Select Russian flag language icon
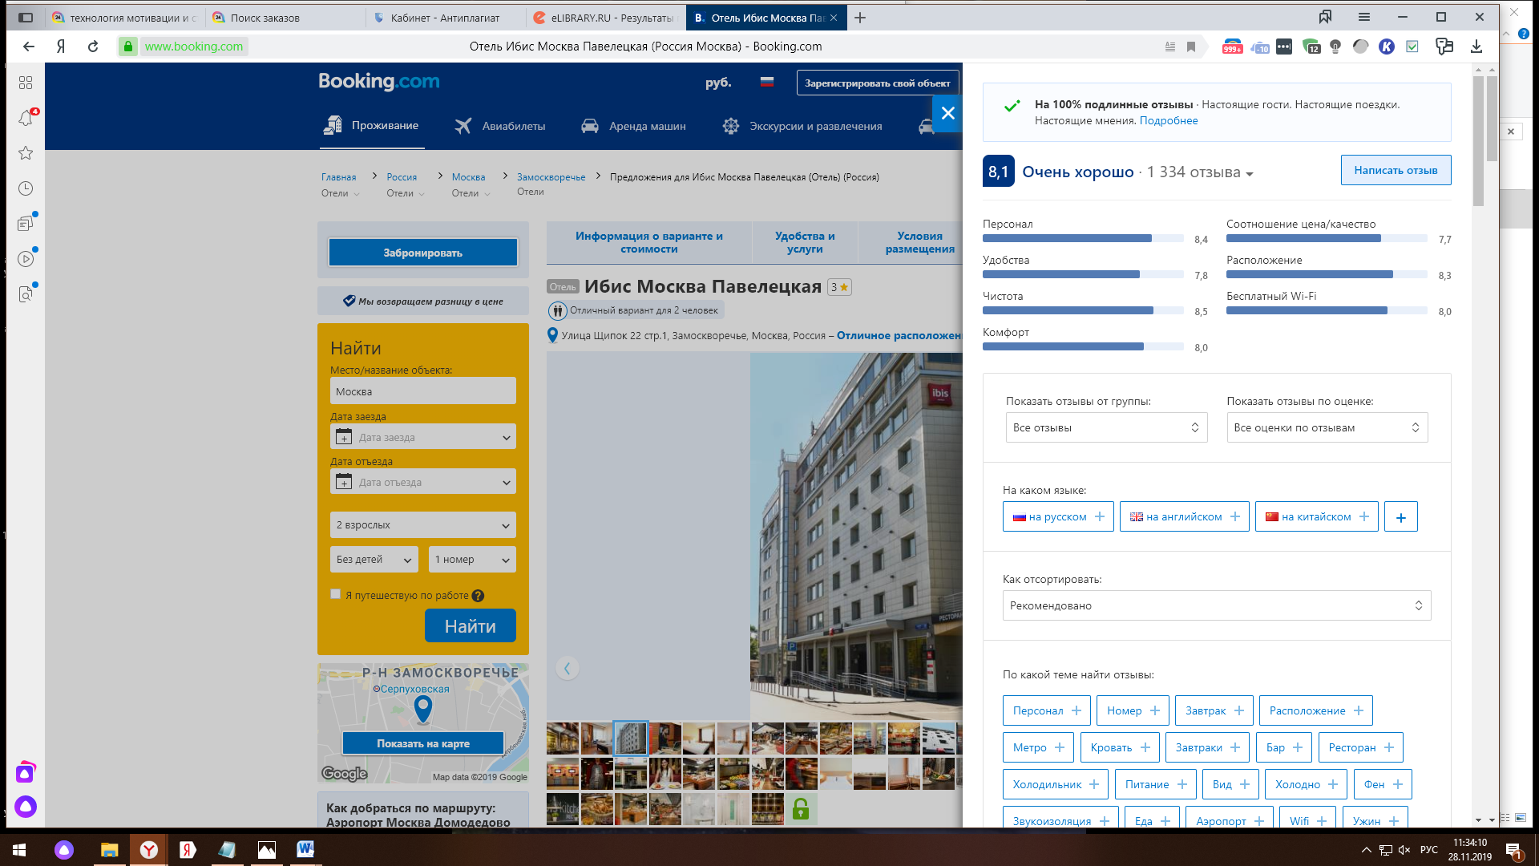Screen dimensions: 1539x866 (767, 82)
